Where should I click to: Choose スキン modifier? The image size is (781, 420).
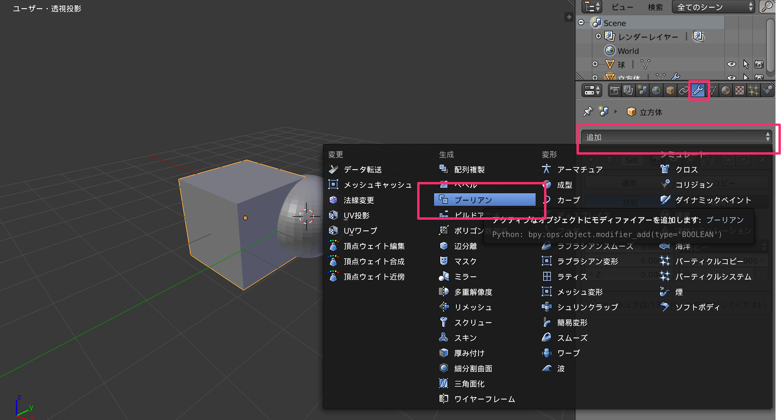coord(485,338)
